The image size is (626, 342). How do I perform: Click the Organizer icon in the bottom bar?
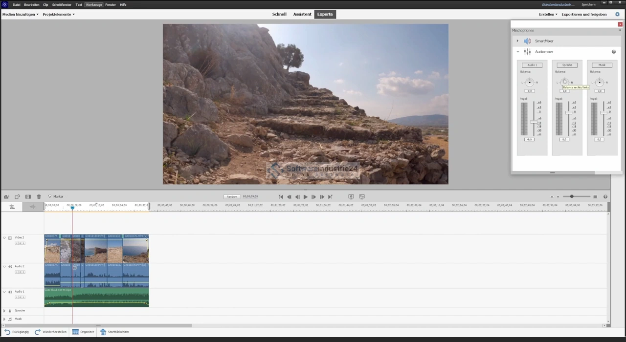coord(75,332)
